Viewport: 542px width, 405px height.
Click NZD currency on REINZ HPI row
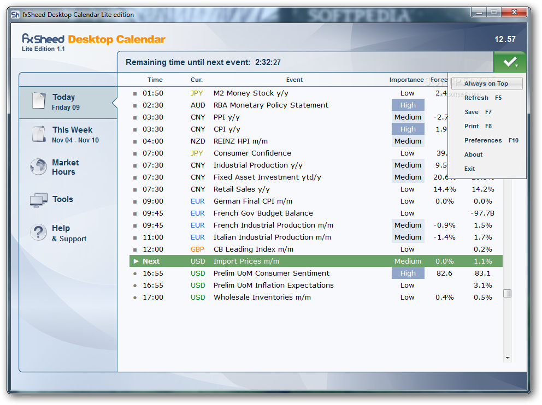point(198,141)
